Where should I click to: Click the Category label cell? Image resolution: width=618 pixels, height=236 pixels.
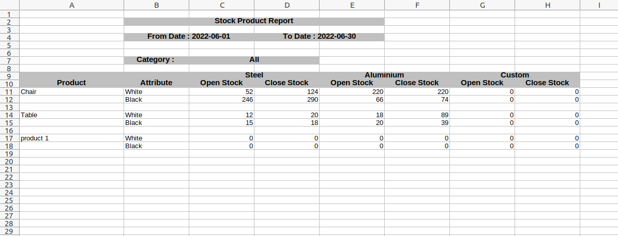pos(157,60)
